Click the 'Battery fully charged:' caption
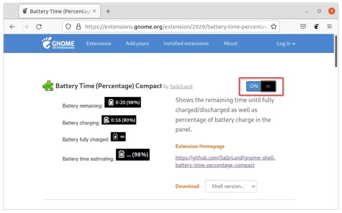 pyautogui.click(x=85, y=140)
